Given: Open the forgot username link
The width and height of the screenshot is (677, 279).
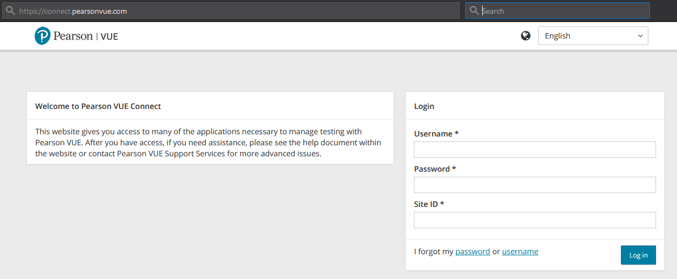Looking at the screenshot, I should point(520,251).
